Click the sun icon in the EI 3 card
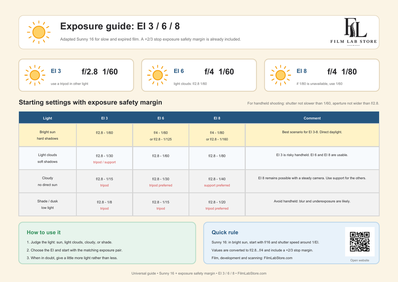 click(35, 75)
